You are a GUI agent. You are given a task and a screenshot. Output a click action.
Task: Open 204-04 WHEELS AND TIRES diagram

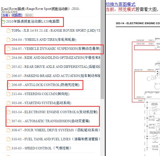(x=44, y=40)
